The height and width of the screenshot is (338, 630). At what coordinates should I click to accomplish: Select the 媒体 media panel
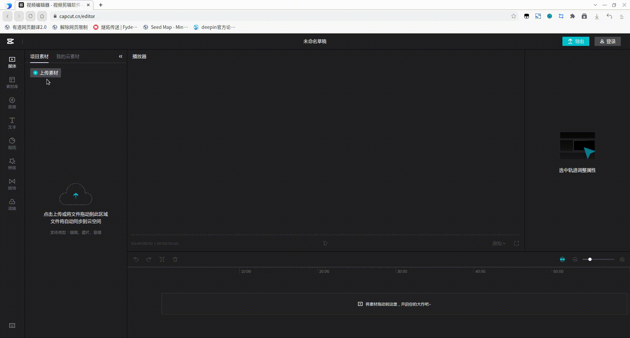coord(12,62)
